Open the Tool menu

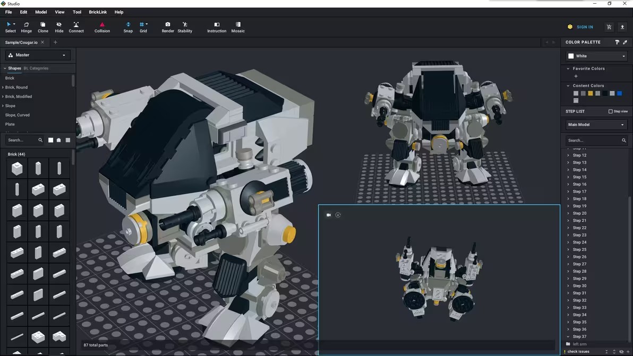(76, 12)
